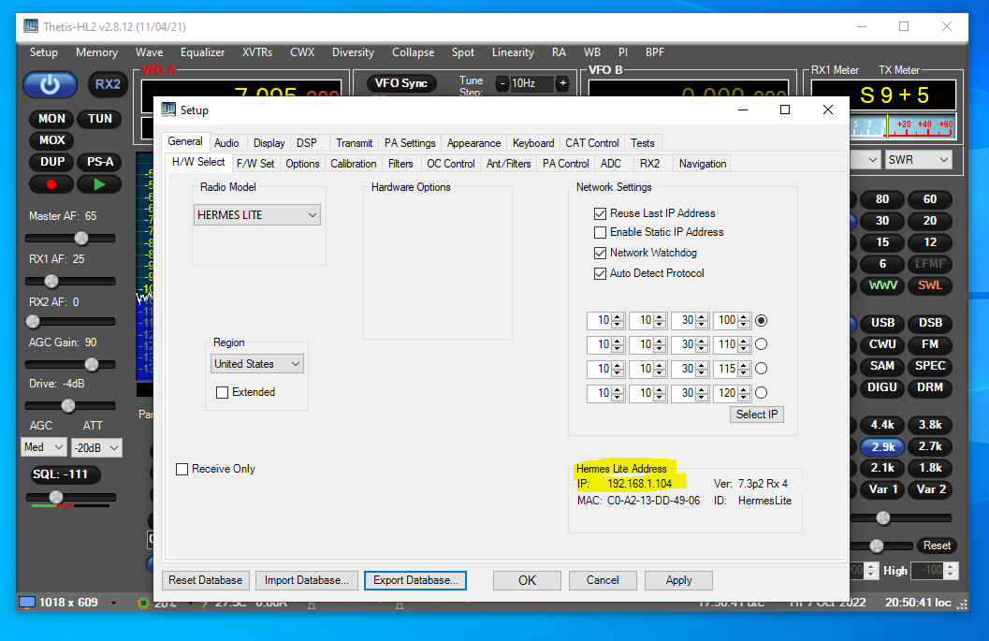Toggle RX2 receiver button

[108, 84]
